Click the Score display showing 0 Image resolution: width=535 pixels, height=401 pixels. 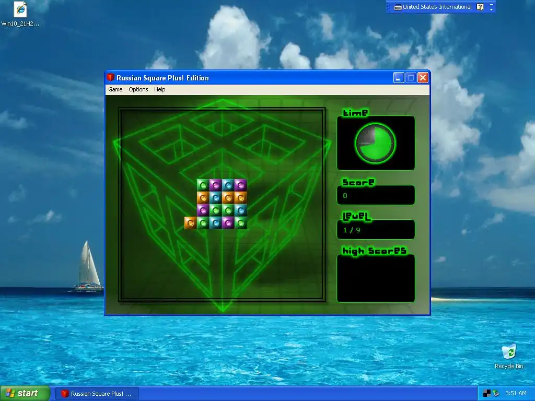376,195
